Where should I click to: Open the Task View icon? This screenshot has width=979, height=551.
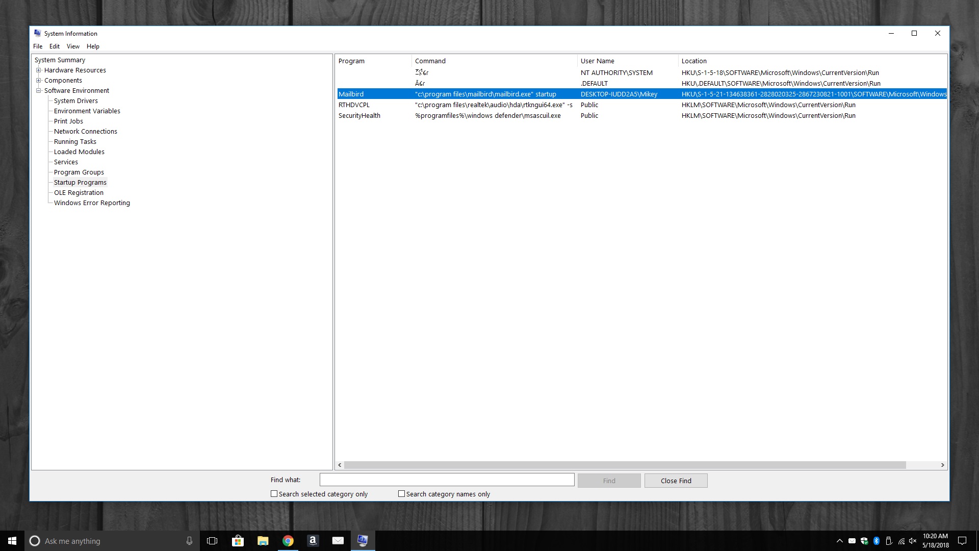coord(212,541)
